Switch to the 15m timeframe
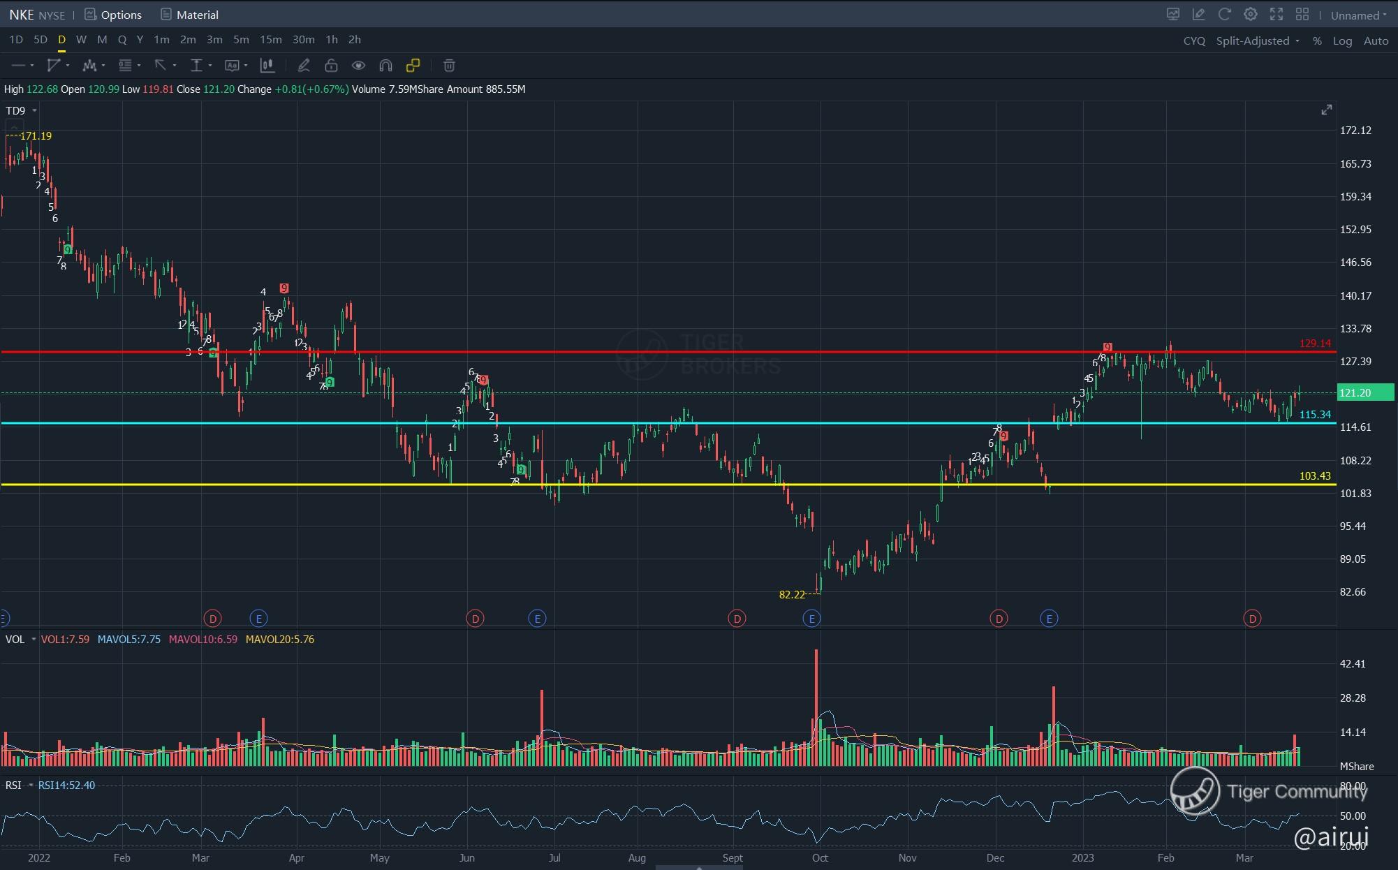This screenshot has height=870, width=1398. coord(270,40)
